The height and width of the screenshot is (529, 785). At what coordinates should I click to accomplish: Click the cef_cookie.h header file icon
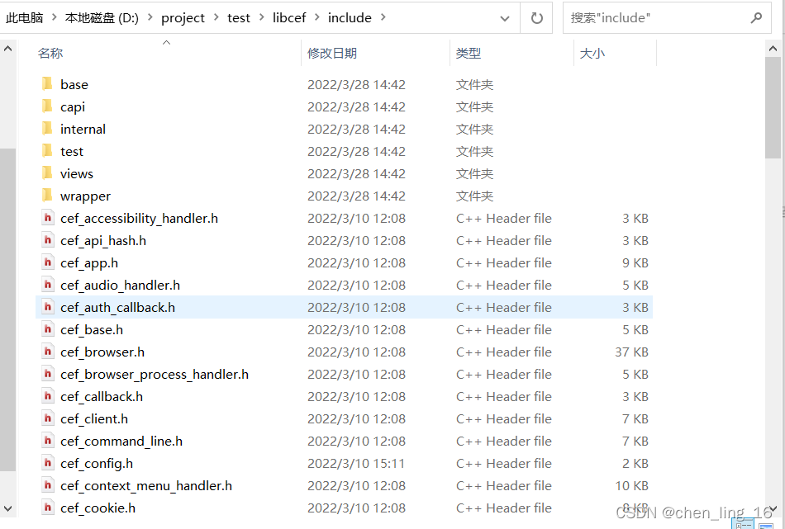(48, 508)
